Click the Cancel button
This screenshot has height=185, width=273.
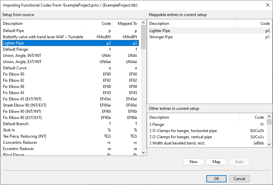pyautogui.click(x=239, y=179)
